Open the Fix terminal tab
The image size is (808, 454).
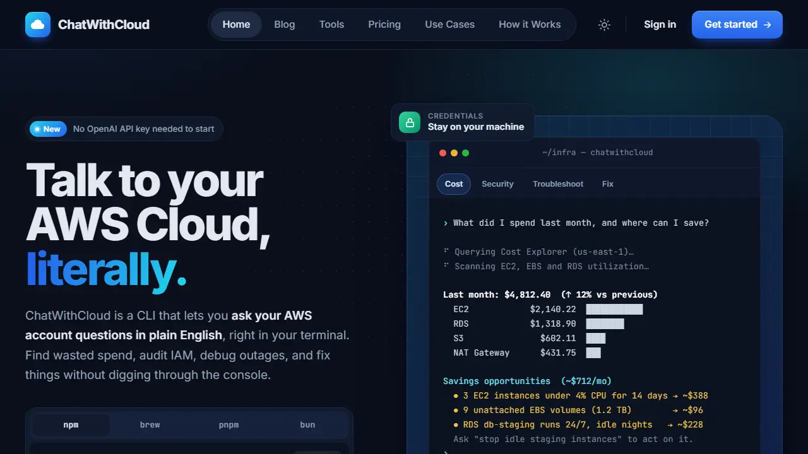608,184
